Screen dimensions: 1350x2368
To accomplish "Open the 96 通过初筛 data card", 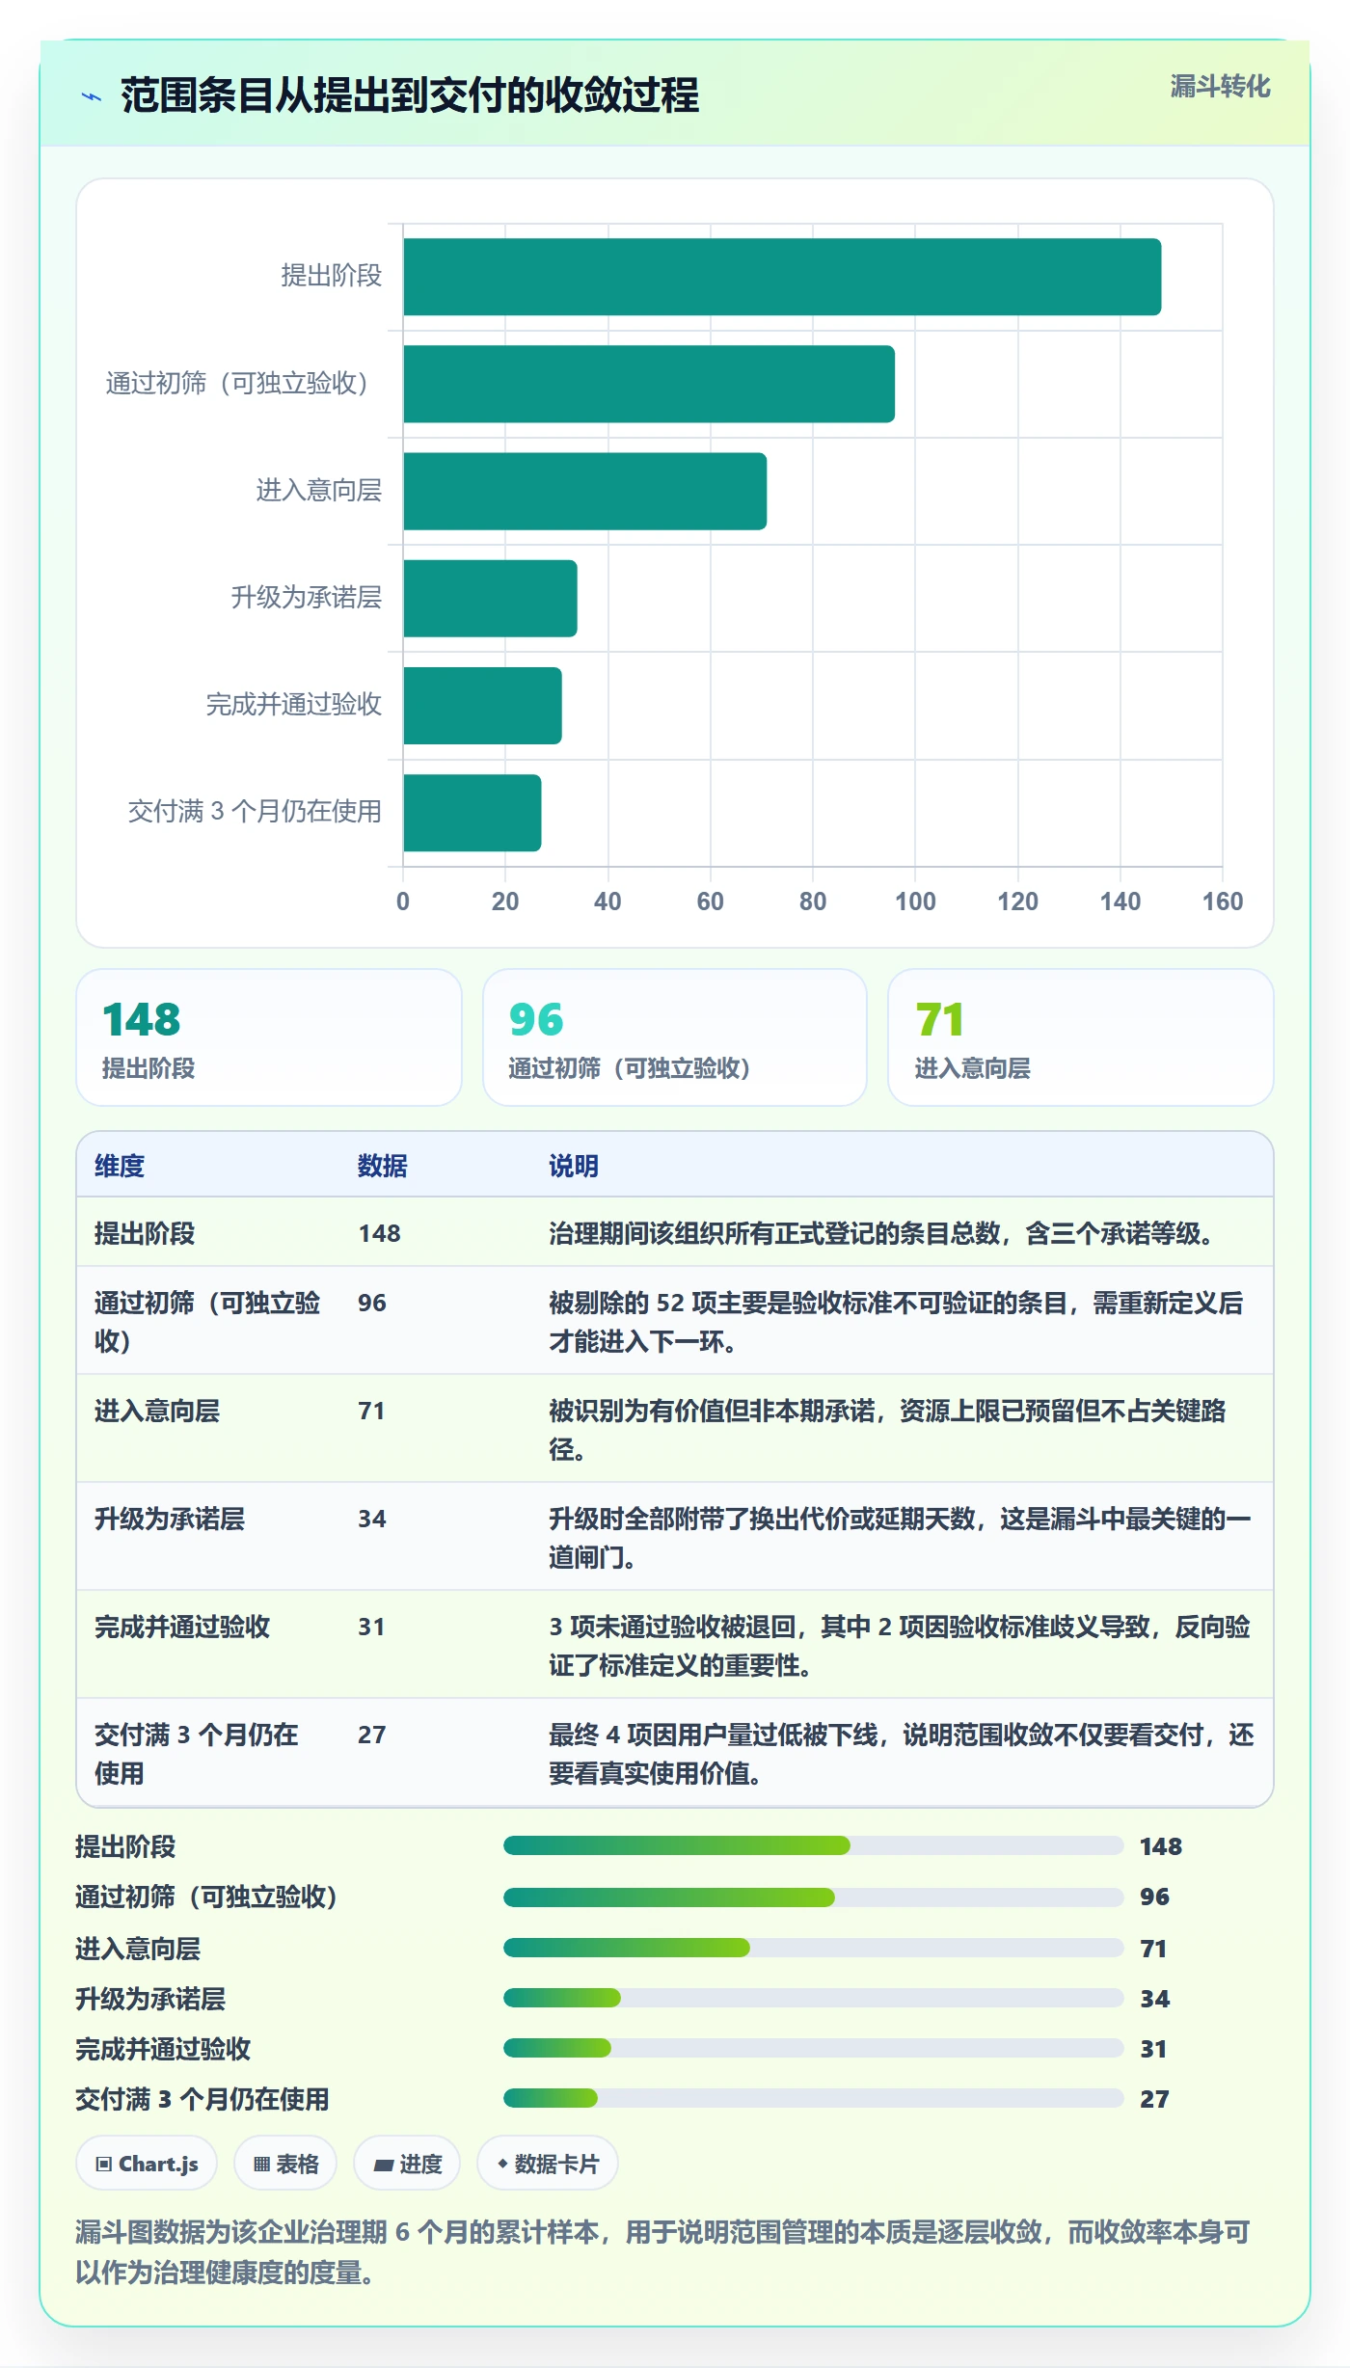I will point(675,1037).
